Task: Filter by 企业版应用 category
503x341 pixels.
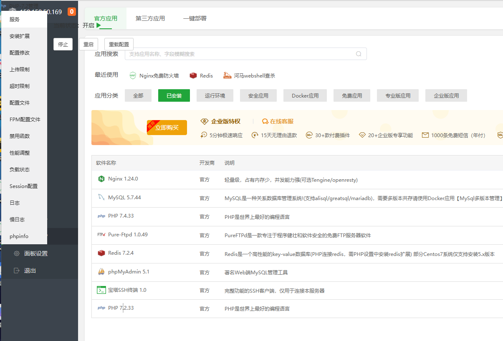Action: [446, 95]
